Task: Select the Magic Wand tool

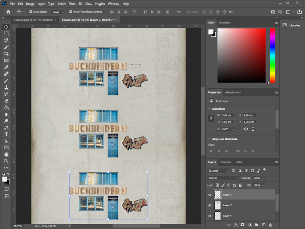Action: pyautogui.click(x=6, y=47)
